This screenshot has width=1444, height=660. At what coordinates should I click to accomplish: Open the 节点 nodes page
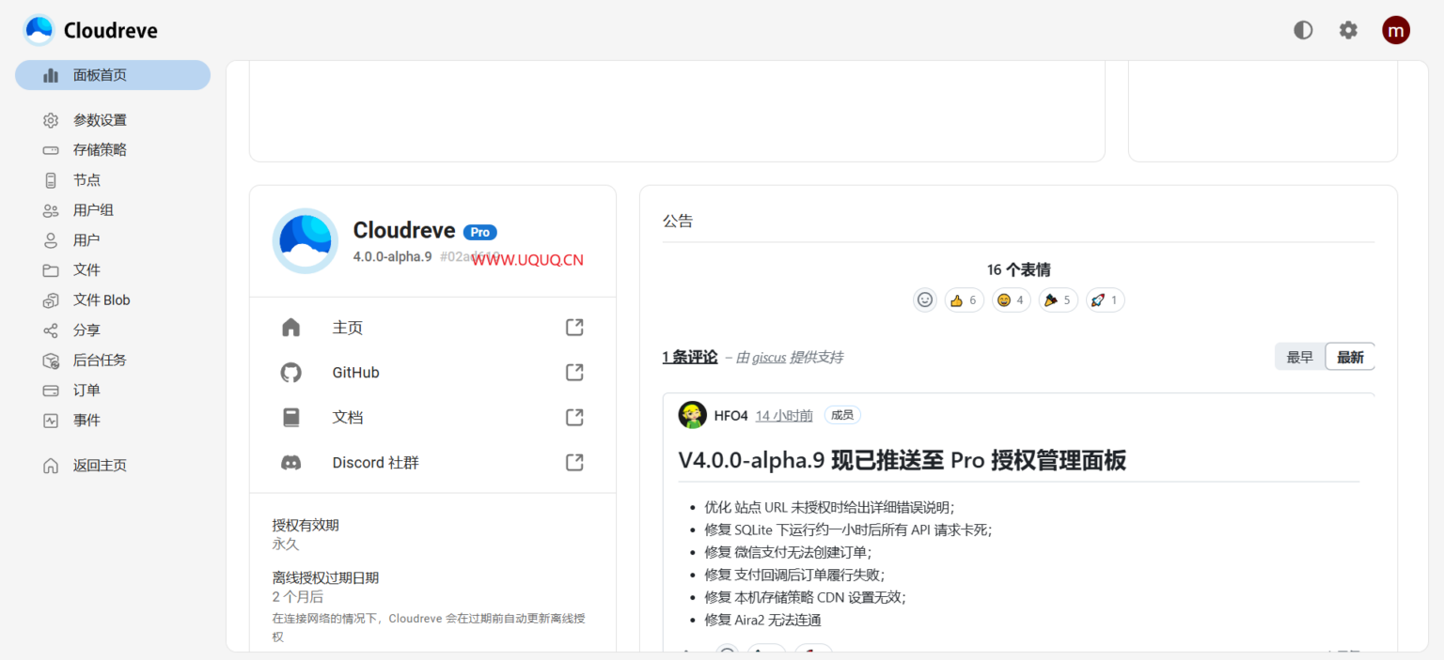coord(86,179)
